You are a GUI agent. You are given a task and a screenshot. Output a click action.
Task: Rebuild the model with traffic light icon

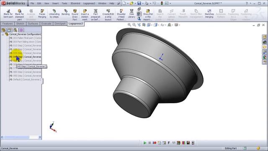(162, 3)
